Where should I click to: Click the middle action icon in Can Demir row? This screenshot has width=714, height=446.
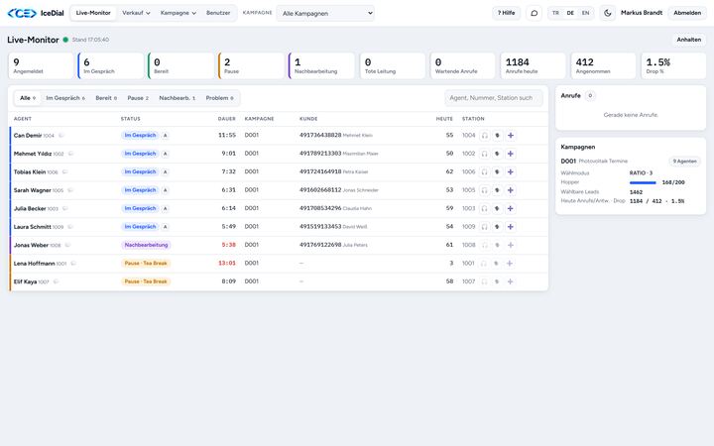497,135
